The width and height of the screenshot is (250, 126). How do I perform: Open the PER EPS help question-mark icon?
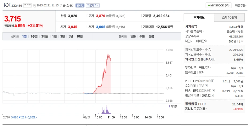(x=213, y=81)
